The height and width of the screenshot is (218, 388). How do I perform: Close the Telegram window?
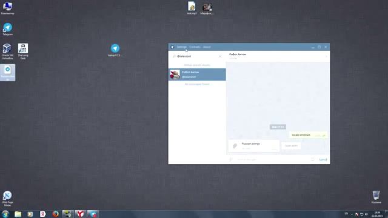pyautogui.click(x=326, y=47)
